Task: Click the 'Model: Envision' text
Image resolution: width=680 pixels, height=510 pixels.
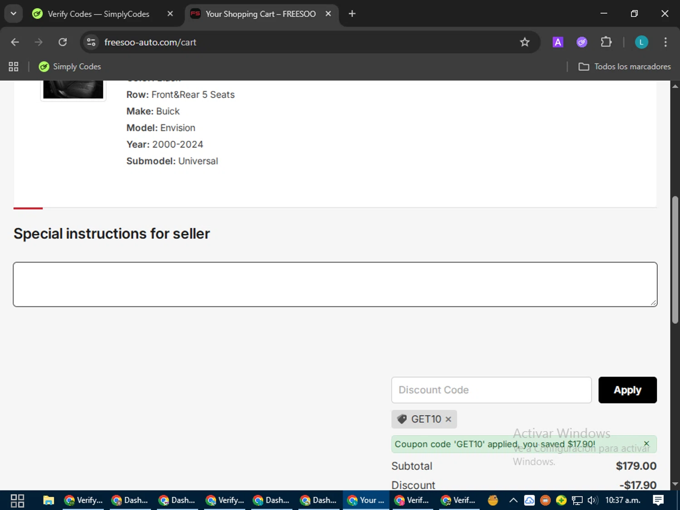Action: click(161, 128)
